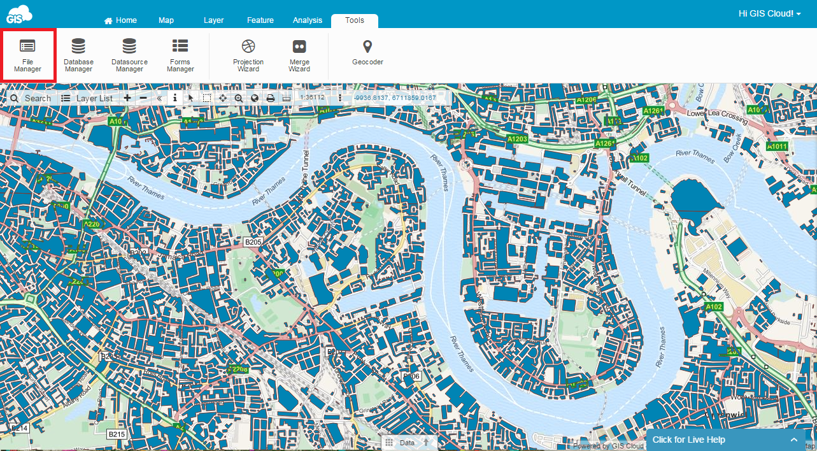This screenshot has width=817, height=451.
Task: Collapse the map toolbar with double chevron
Action: coord(159,98)
